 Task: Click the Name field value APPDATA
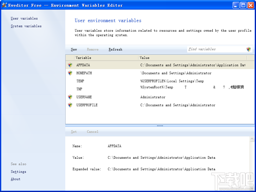click(115, 146)
